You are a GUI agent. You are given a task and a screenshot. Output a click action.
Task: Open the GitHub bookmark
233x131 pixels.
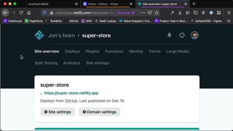71,21
